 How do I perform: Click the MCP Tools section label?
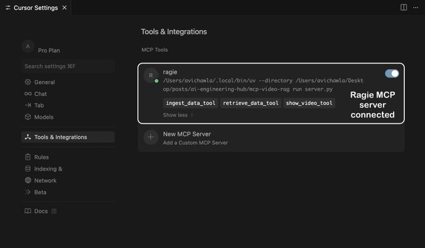tap(154, 50)
